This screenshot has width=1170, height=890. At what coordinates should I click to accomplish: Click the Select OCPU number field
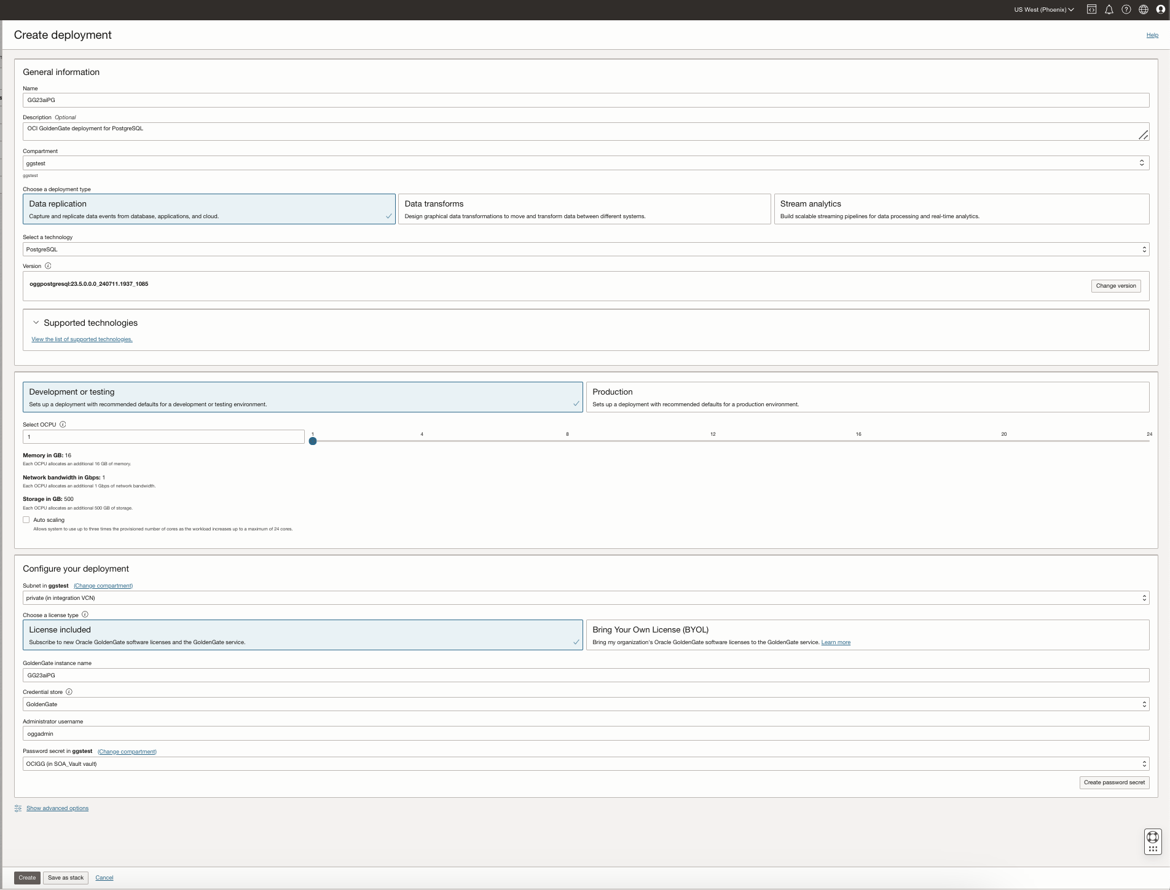tap(163, 437)
